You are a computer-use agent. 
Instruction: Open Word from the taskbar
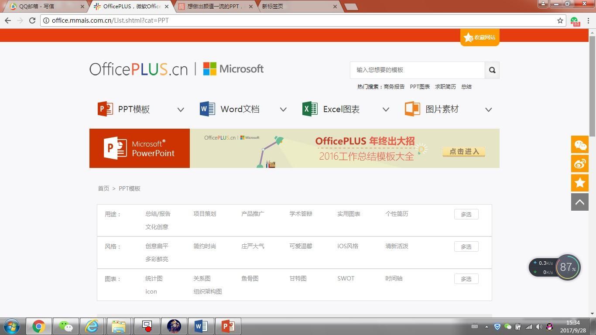[201, 326]
